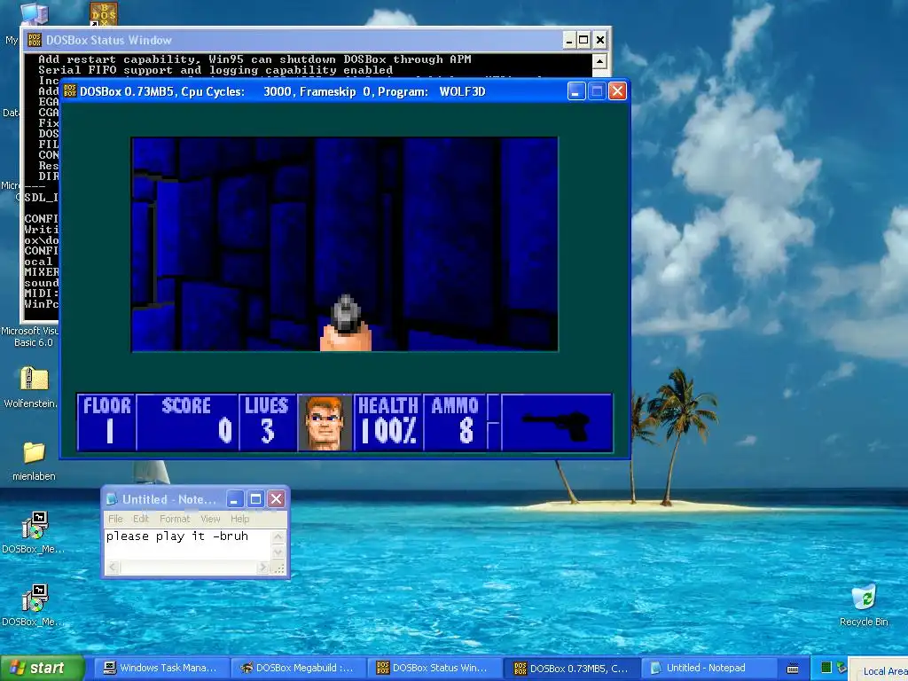908x681 pixels.
Task: Close the DOSBox Status Window
Action: (x=600, y=40)
